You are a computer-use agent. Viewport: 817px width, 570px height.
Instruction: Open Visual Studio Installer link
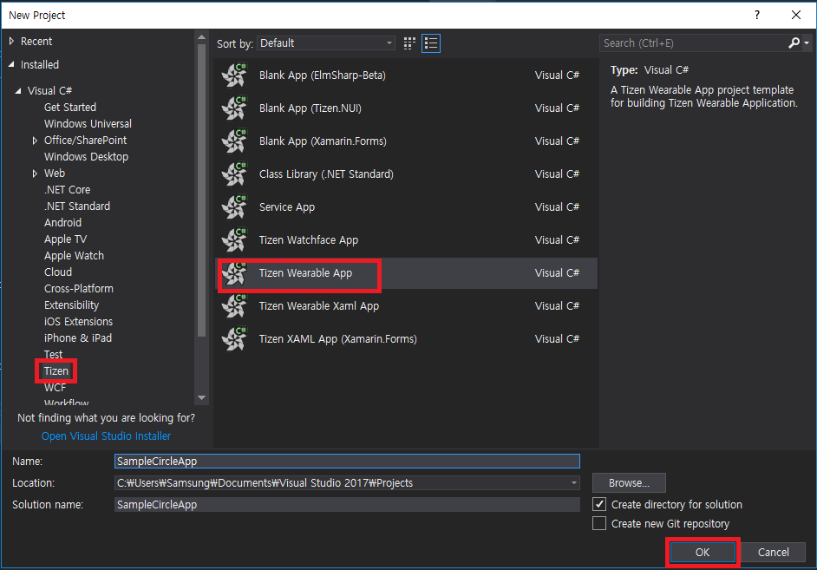[x=105, y=436]
